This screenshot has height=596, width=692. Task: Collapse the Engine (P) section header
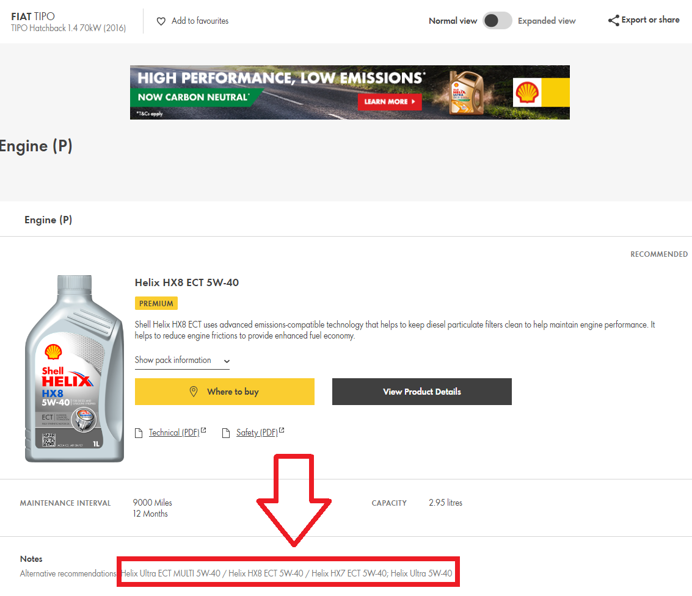tap(48, 220)
